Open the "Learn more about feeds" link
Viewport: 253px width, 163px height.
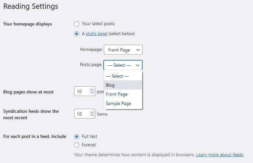[x=220, y=155]
